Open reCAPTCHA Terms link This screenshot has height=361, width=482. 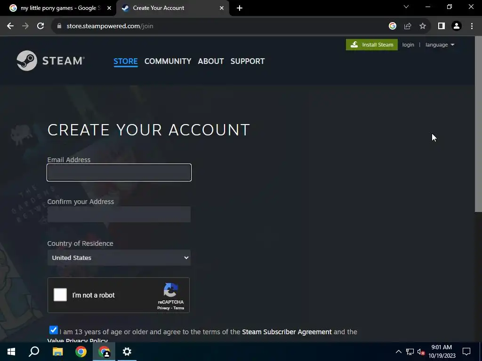pos(178,308)
